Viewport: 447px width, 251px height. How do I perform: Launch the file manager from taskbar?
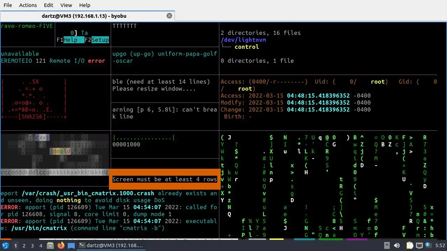50,245
